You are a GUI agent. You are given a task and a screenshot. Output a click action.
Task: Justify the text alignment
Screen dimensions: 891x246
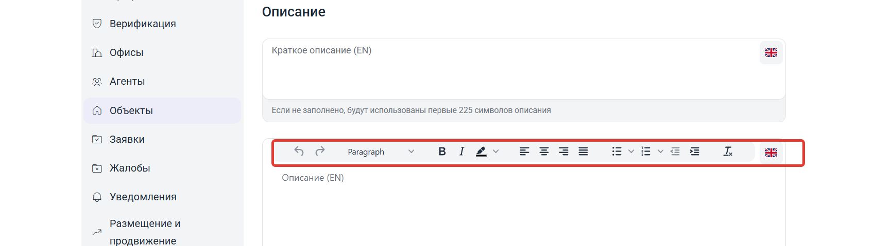[x=583, y=152]
